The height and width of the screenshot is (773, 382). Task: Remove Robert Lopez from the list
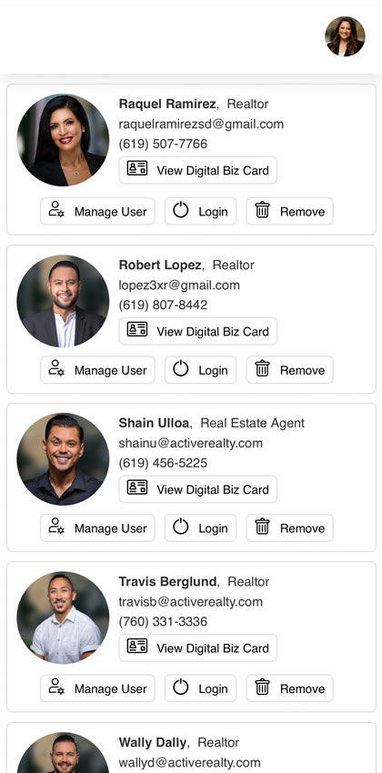click(290, 370)
